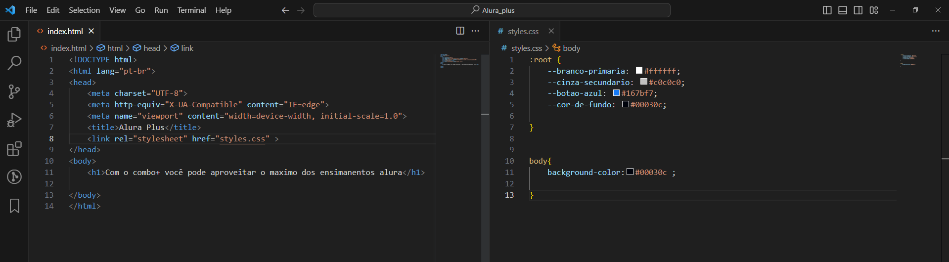Toggle the secondary side bar layout
The height and width of the screenshot is (262, 949).
point(858,10)
